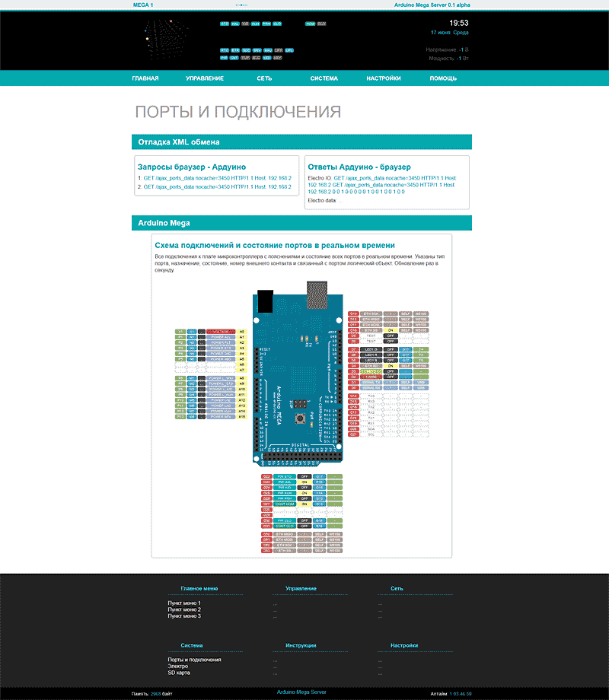The width and height of the screenshot is (609, 700).
Task: Click the OFF state in PIR CLO row
Action: tap(304, 520)
